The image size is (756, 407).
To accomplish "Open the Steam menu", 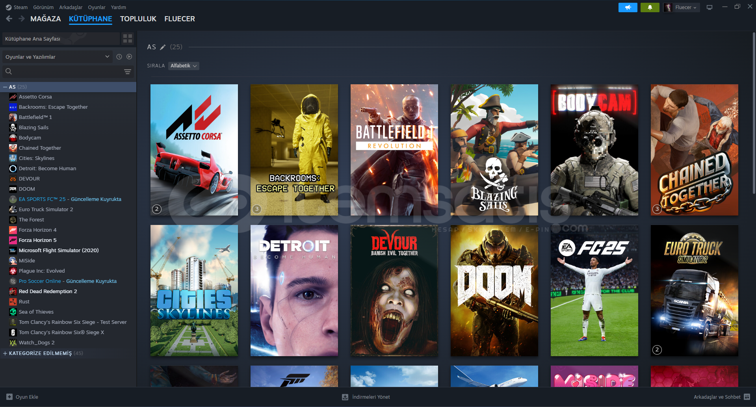I will click(20, 7).
